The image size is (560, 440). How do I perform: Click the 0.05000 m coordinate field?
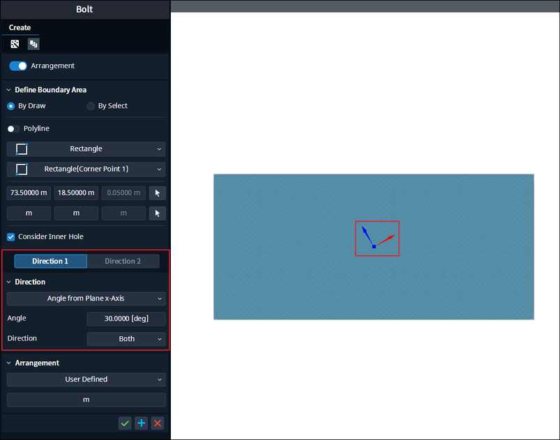coord(123,193)
